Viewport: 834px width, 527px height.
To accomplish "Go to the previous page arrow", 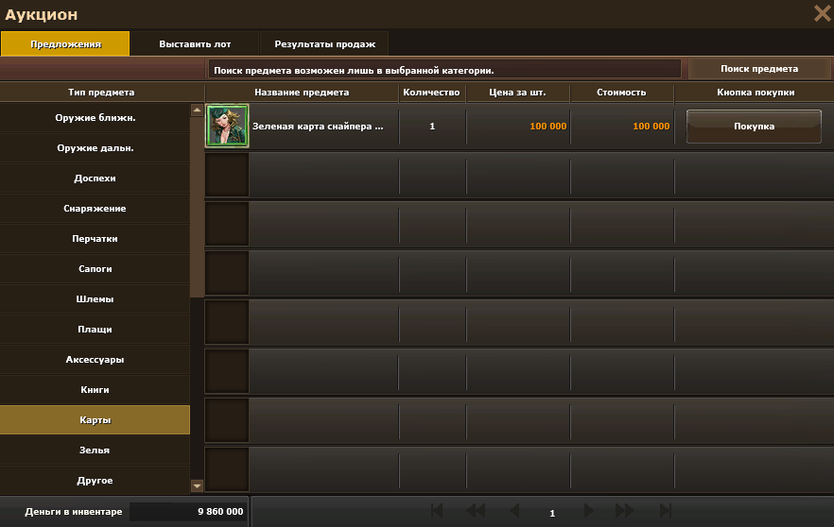I will click(514, 511).
